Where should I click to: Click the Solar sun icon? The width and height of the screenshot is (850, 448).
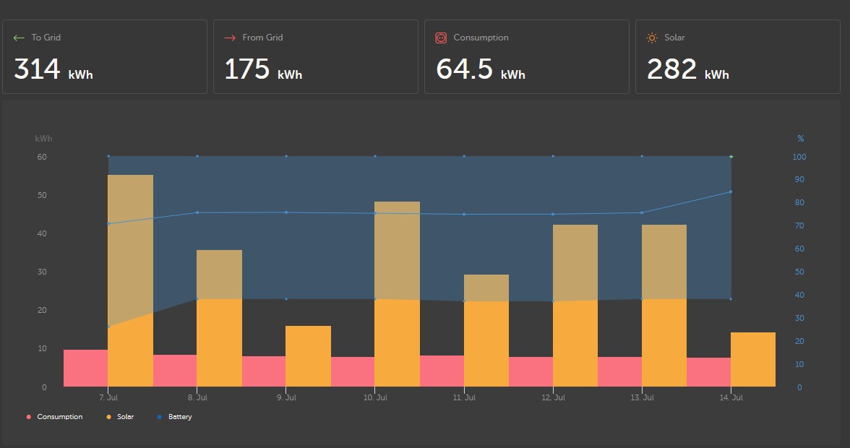pyautogui.click(x=652, y=38)
